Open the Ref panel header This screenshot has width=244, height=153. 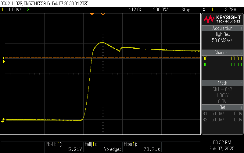(222, 107)
